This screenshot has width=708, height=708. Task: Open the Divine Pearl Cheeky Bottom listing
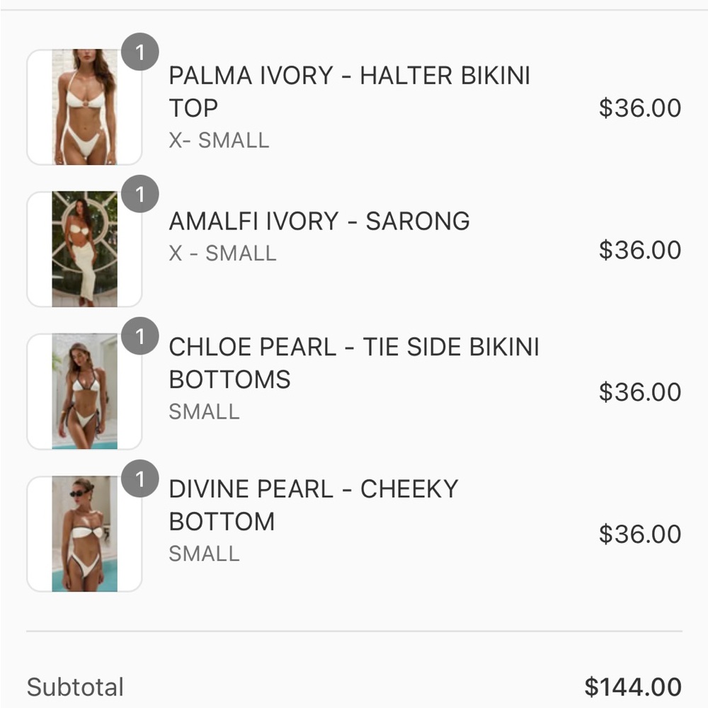[x=313, y=504]
